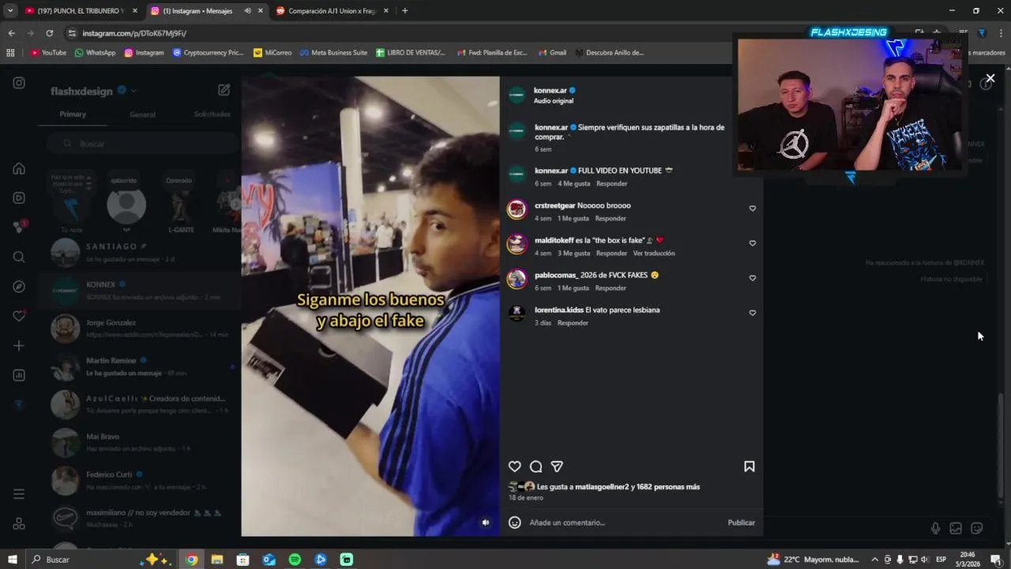
Task: Switch to the PUNCH, EL TRIBUNERO YouTube tab
Action: pyautogui.click(x=80, y=11)
